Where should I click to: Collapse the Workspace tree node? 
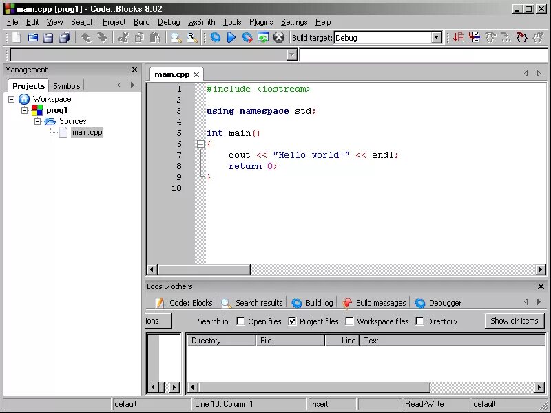(11, 99)
